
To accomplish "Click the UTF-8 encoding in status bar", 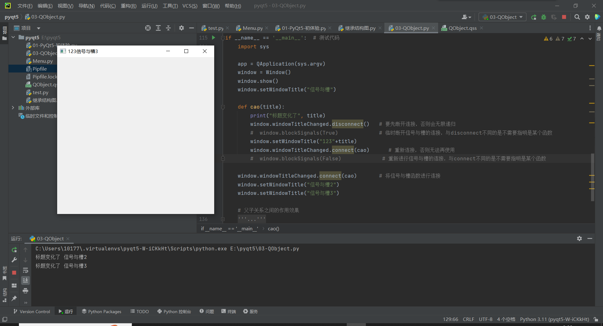I will coord(486,319).
